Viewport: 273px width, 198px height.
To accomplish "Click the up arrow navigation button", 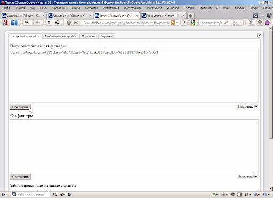I will [x=49, y=22].
